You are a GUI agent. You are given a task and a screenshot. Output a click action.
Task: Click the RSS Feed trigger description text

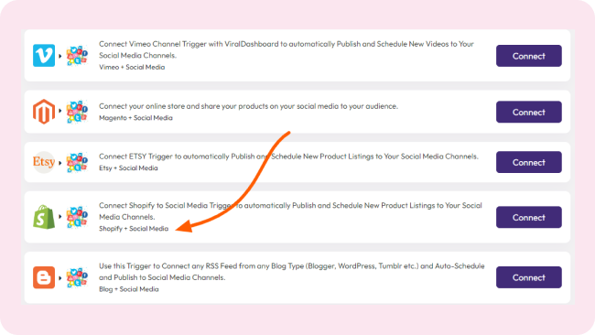[291, 272]
